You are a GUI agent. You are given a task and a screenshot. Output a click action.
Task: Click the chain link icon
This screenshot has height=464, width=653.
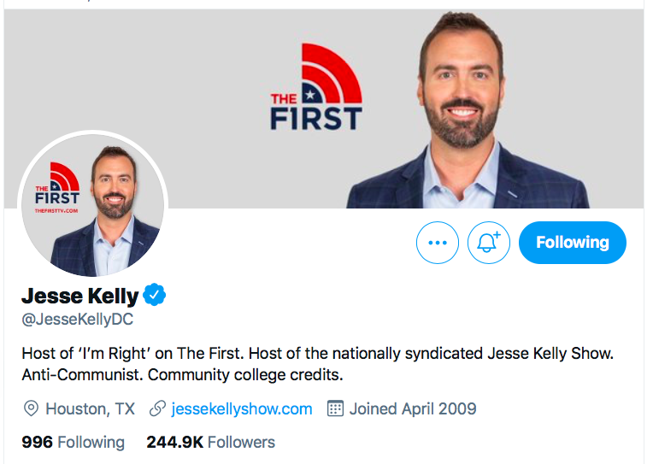156,408
